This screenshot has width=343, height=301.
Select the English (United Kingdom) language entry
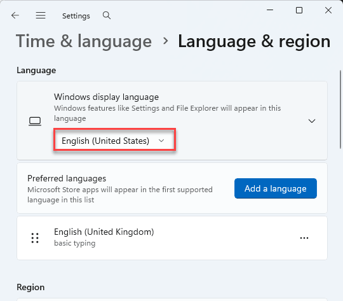172,238
